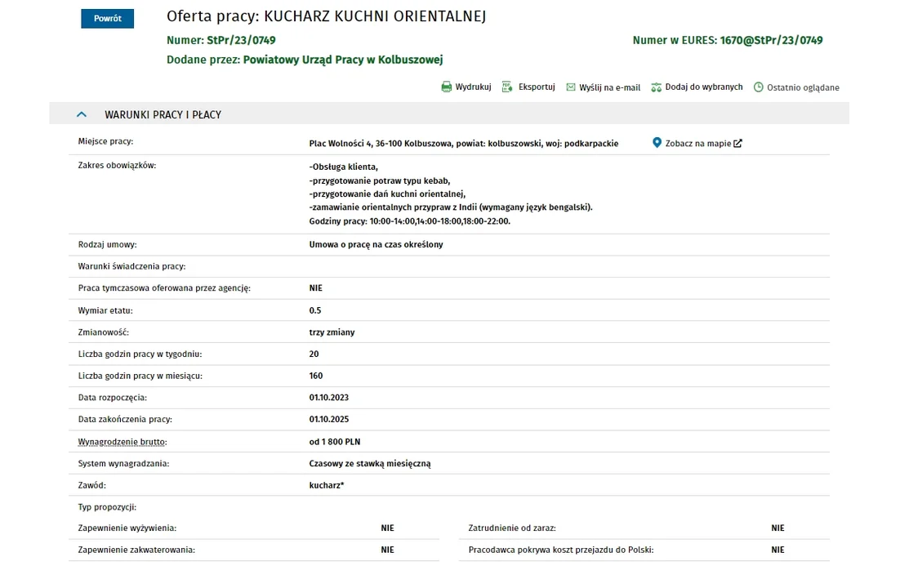Screen dimensions: 909x588
Task: Open the Zobacz na mapie link
Action: click(x=698, y=143)
